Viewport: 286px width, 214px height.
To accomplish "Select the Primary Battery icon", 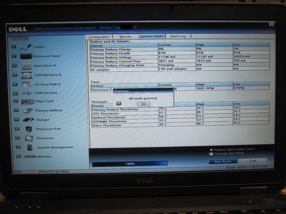I will point(28,111).
